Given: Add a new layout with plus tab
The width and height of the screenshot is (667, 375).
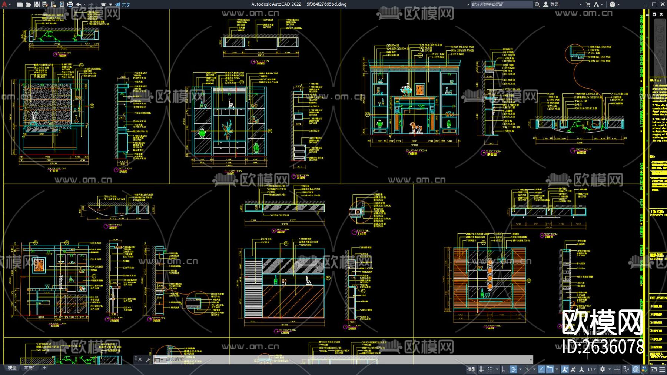Looking at the screenshot, I should (44, 368).
